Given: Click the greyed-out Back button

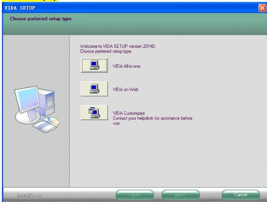Looking at the screenshot, I should point(135,195).
